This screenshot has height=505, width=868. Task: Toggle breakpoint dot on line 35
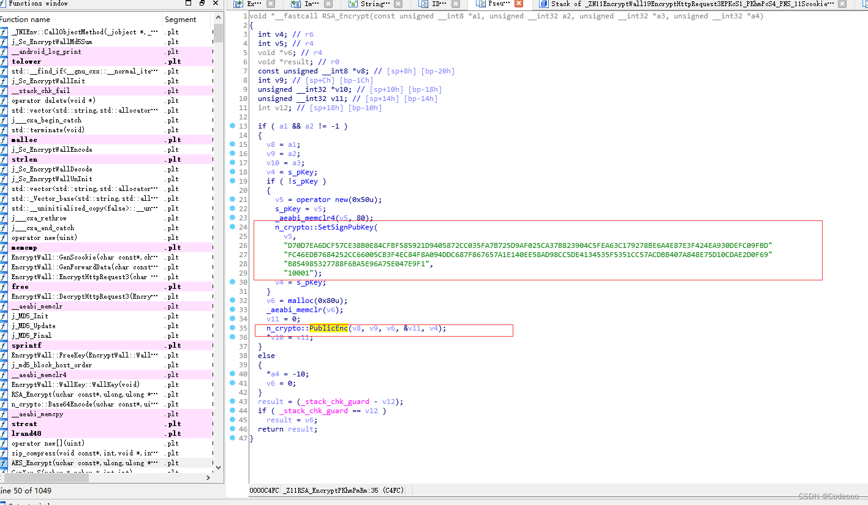pos(232,328)
